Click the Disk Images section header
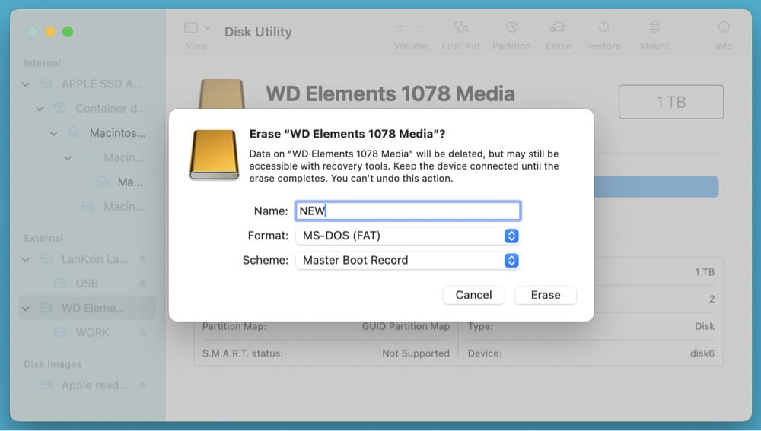Screen dimensions: 761x431 tap(53, 364)
